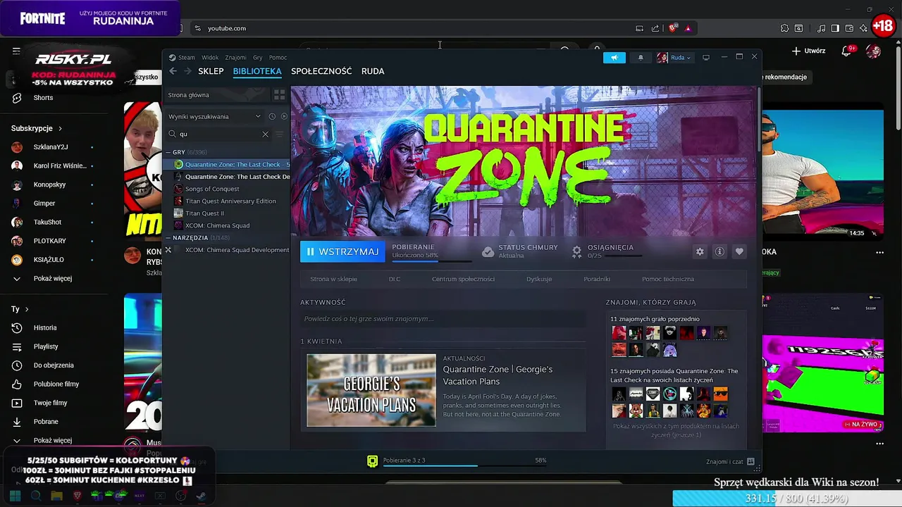Enter Big Picture mode via monitor icon
Image resolution: width=902 pixels, height=507 pixels.
(x=706, y=58)
